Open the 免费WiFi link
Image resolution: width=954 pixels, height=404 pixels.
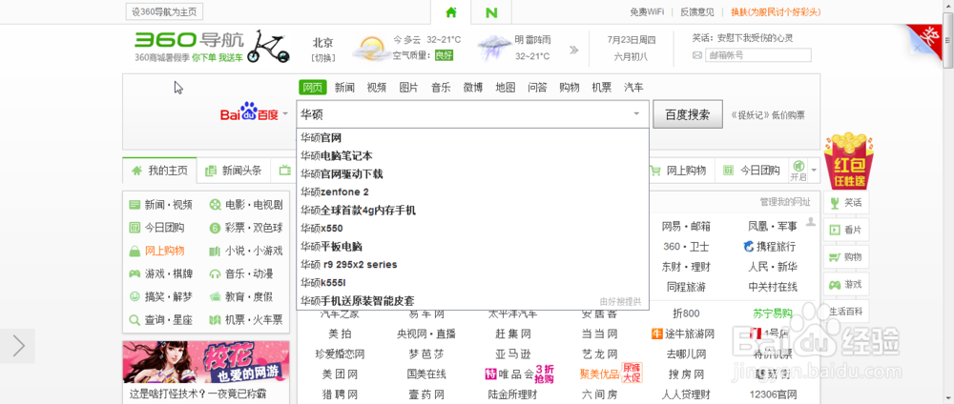647,11
